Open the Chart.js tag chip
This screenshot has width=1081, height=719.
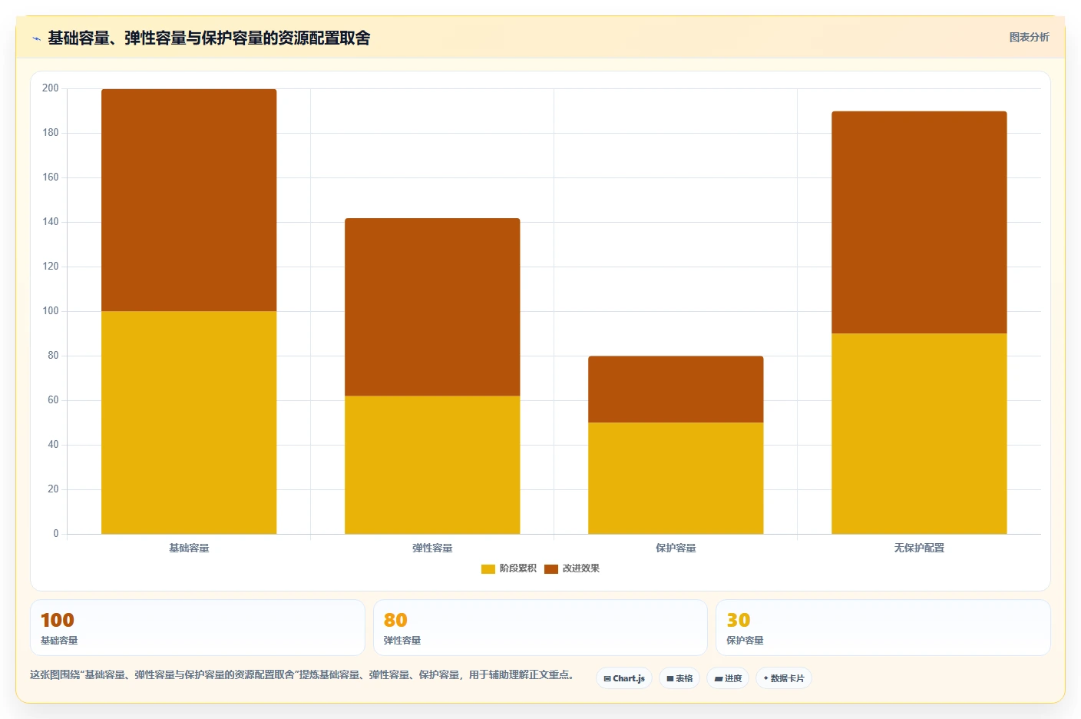tap(624, 678)
